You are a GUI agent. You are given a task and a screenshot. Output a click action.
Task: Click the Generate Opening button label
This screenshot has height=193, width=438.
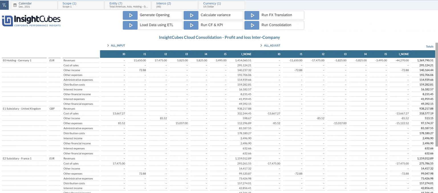(155, 15)
